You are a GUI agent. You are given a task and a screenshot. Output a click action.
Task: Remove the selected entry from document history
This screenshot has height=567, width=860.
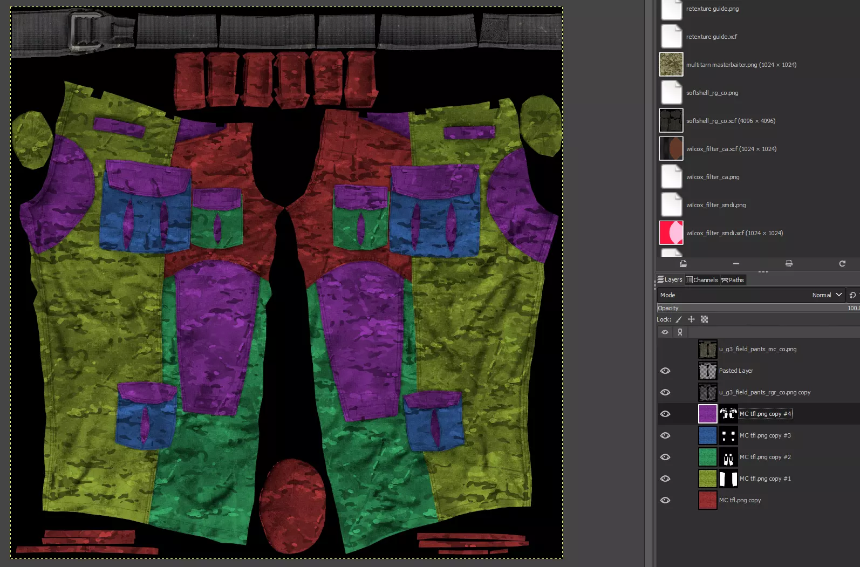[x=736, y=264]
